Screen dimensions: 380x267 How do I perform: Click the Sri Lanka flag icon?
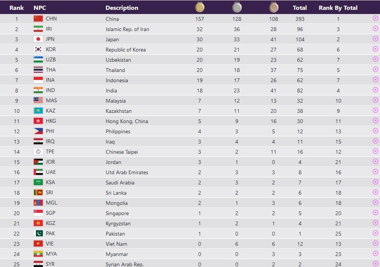click(x=38, y=192)
